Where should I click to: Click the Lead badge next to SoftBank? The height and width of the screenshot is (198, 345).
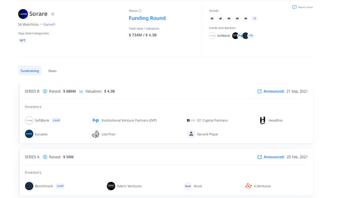[x=56, y=120]
